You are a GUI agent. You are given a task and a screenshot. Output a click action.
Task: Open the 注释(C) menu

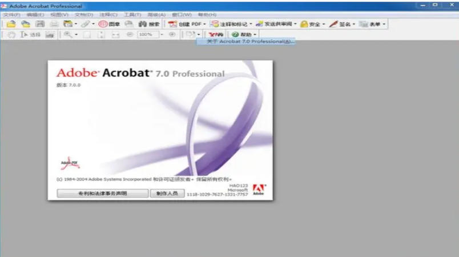[x=108, y=15]
